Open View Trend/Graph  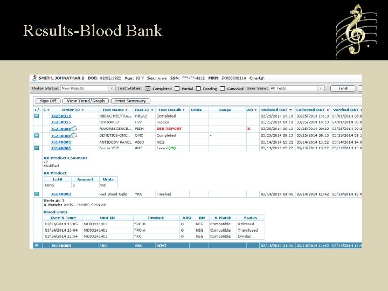[x=86, y=101]
